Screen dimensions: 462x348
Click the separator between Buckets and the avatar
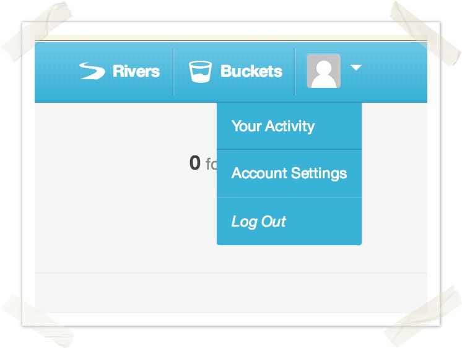[x=295, y=71]
